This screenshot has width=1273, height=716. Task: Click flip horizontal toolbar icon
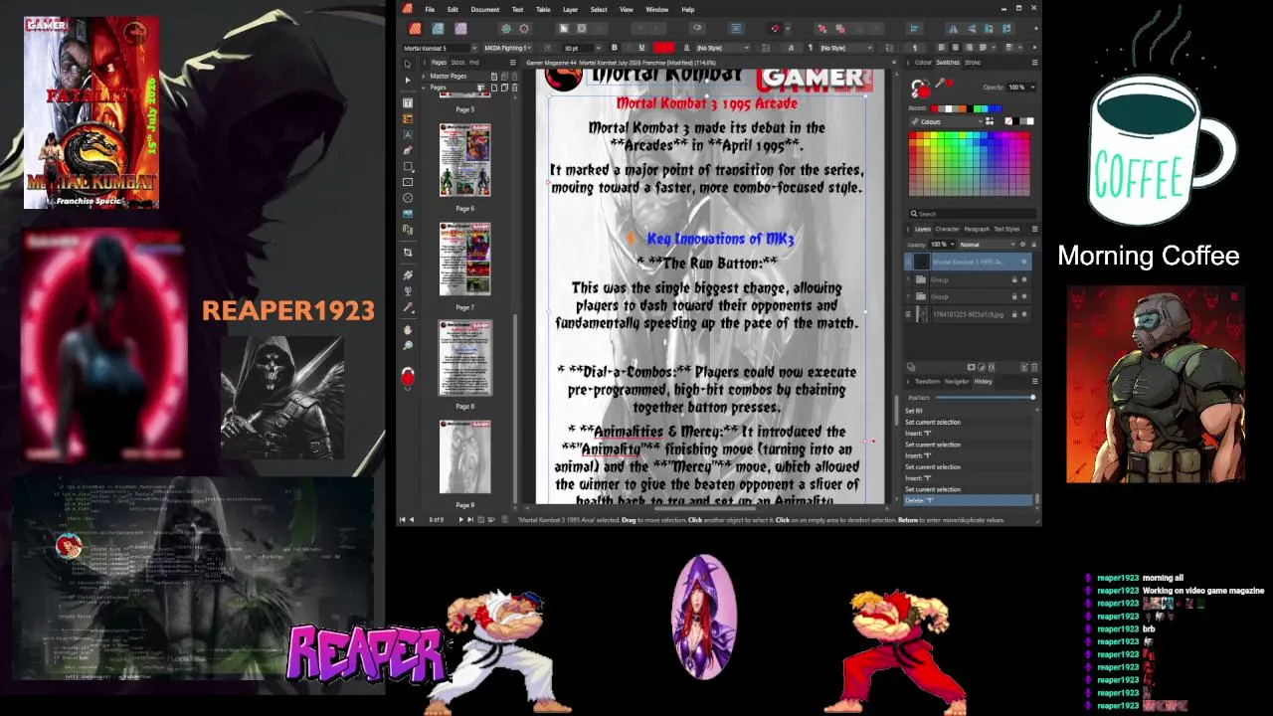tap(953, 28)
